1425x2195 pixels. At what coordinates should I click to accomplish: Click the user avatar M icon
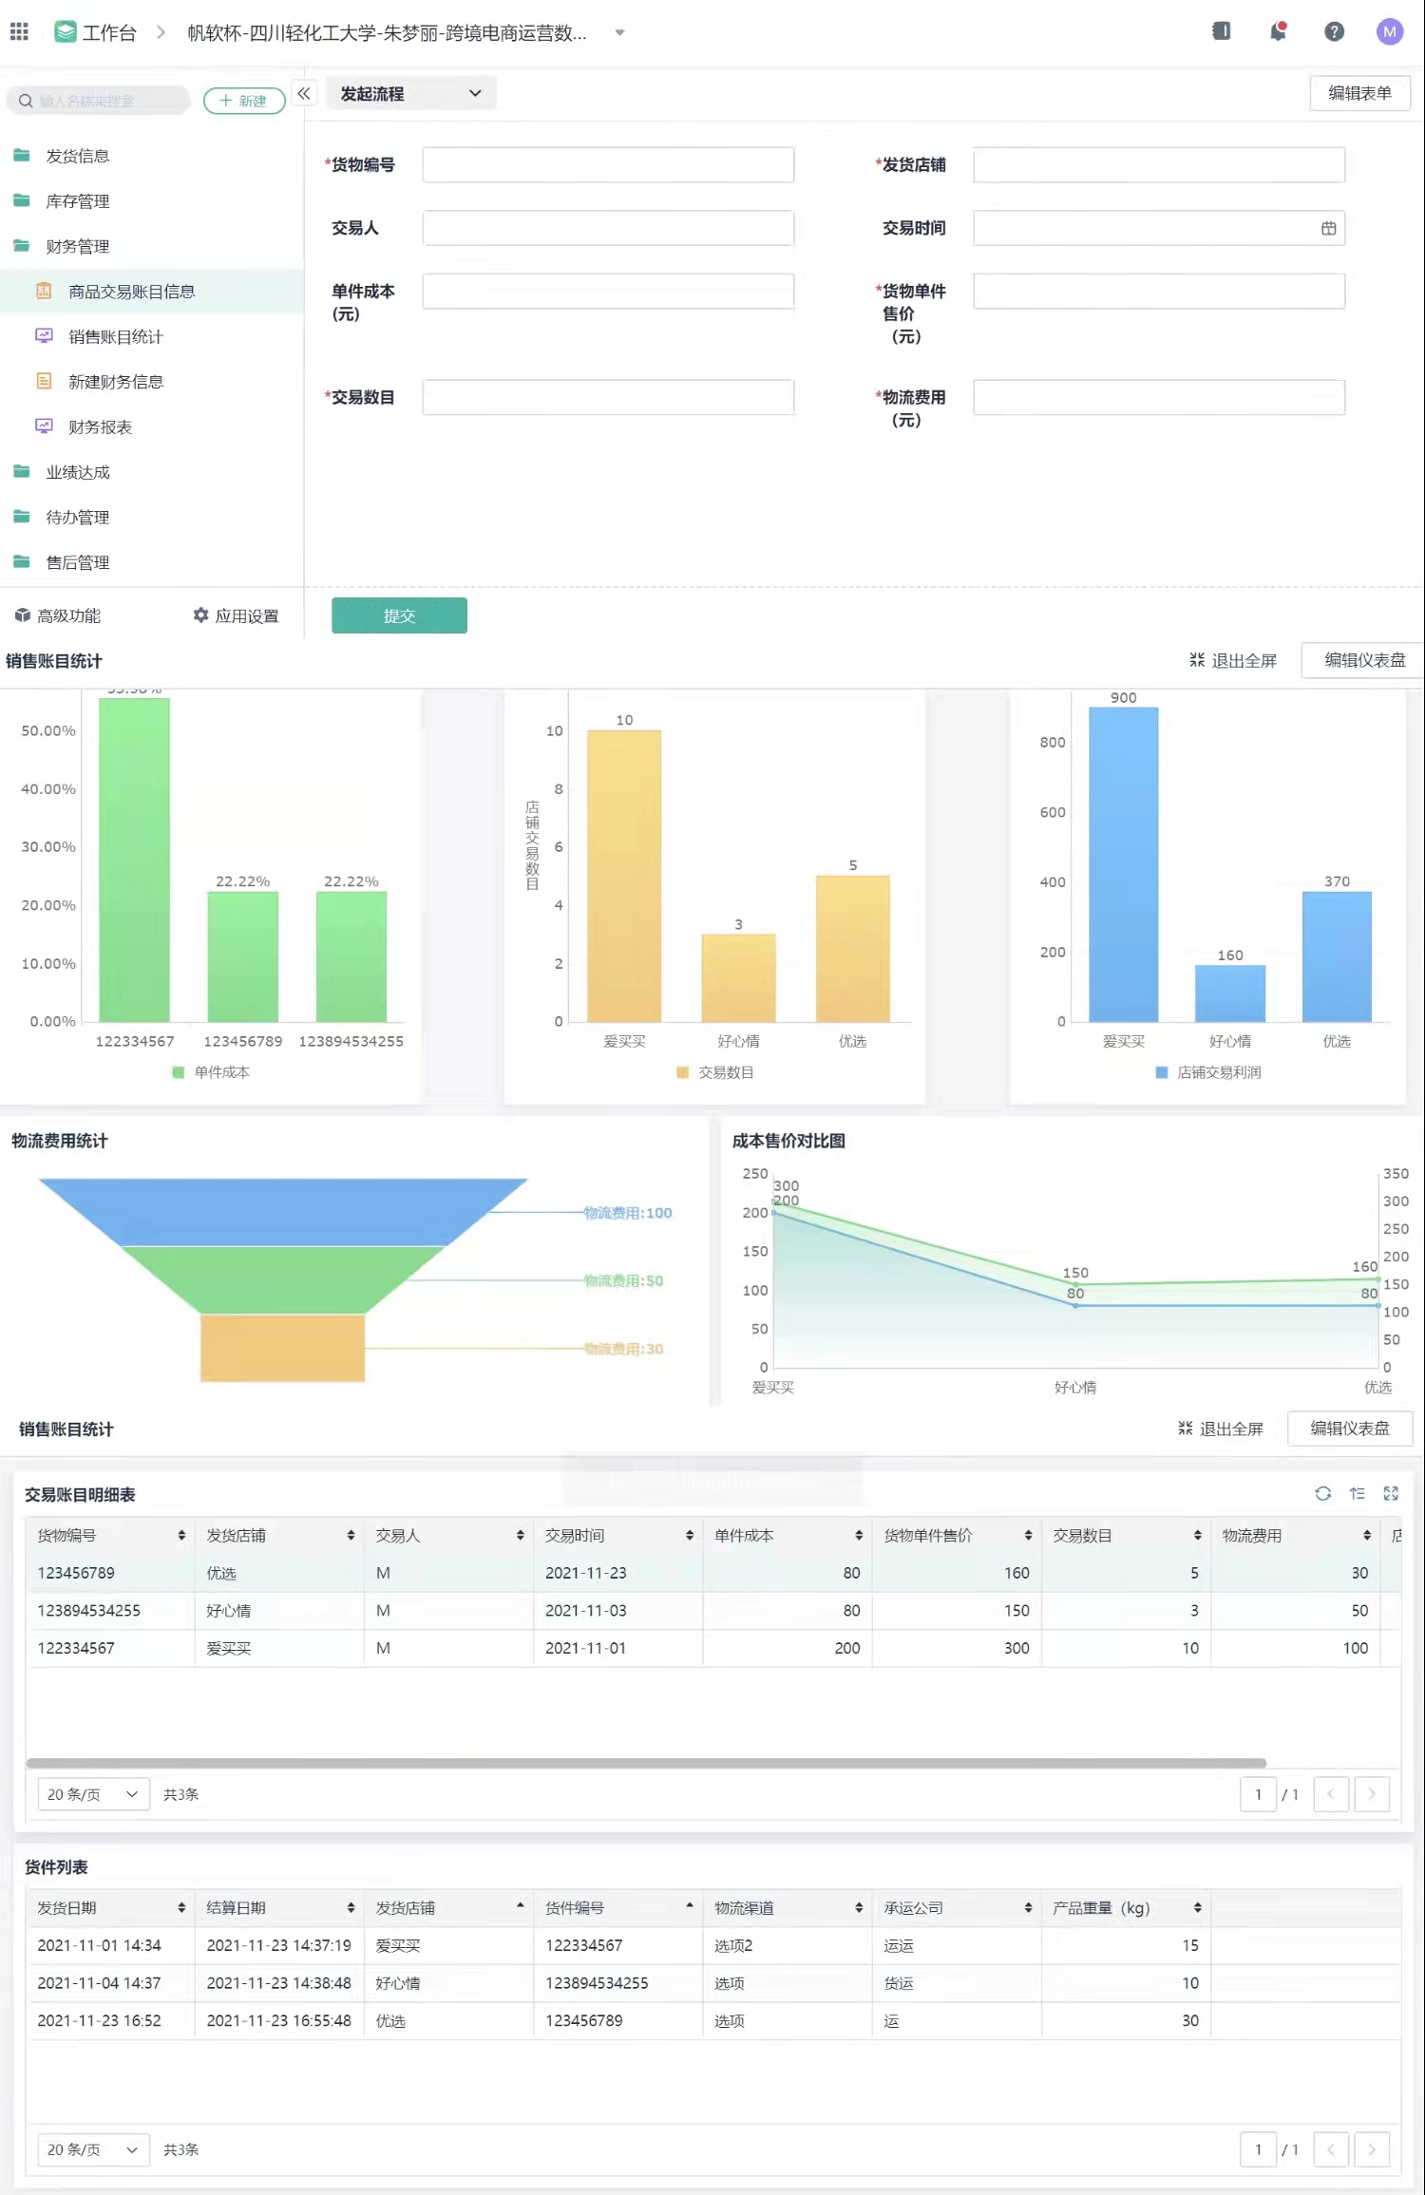coord(1389,32)
